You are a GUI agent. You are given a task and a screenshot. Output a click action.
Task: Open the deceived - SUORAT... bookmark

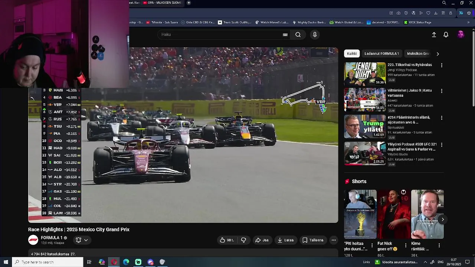[383, 22]
